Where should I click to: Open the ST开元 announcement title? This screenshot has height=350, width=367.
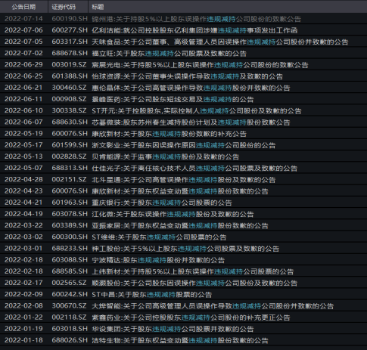pyautogui.click(x=197, y=111)
